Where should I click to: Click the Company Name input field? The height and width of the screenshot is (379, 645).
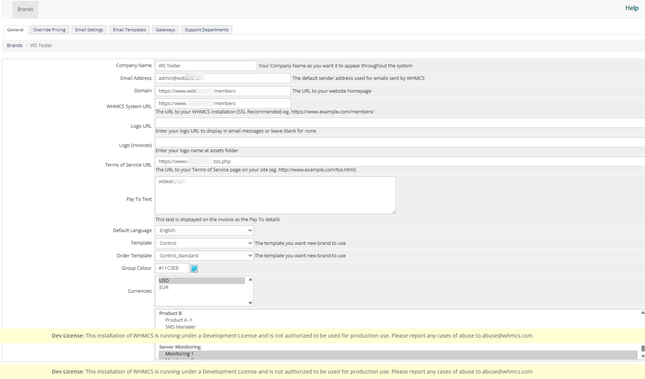point(206,66)
